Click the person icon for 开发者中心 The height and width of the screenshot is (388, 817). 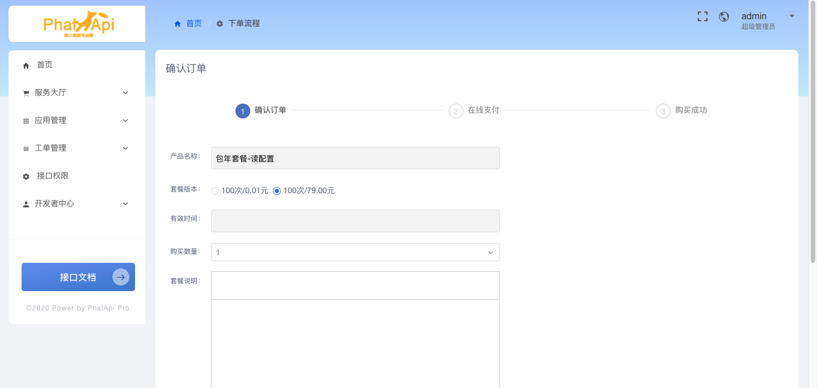click(x=26, y=204)
